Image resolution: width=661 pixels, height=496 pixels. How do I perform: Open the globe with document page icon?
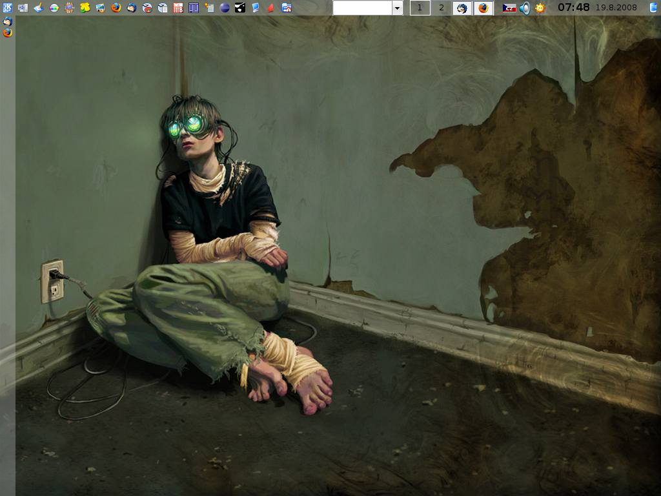pos(163,8)
